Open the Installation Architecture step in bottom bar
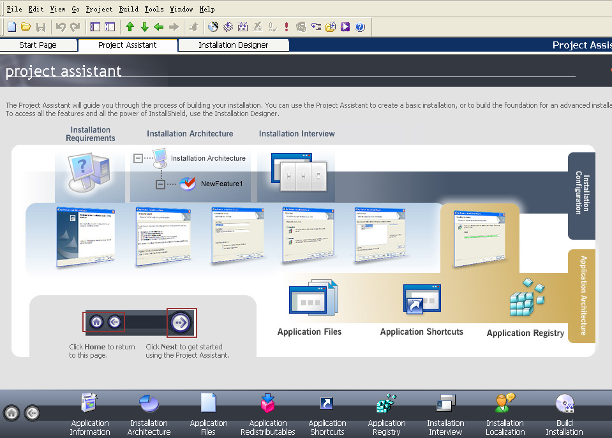The image size is (612, 438). (149, 414)
